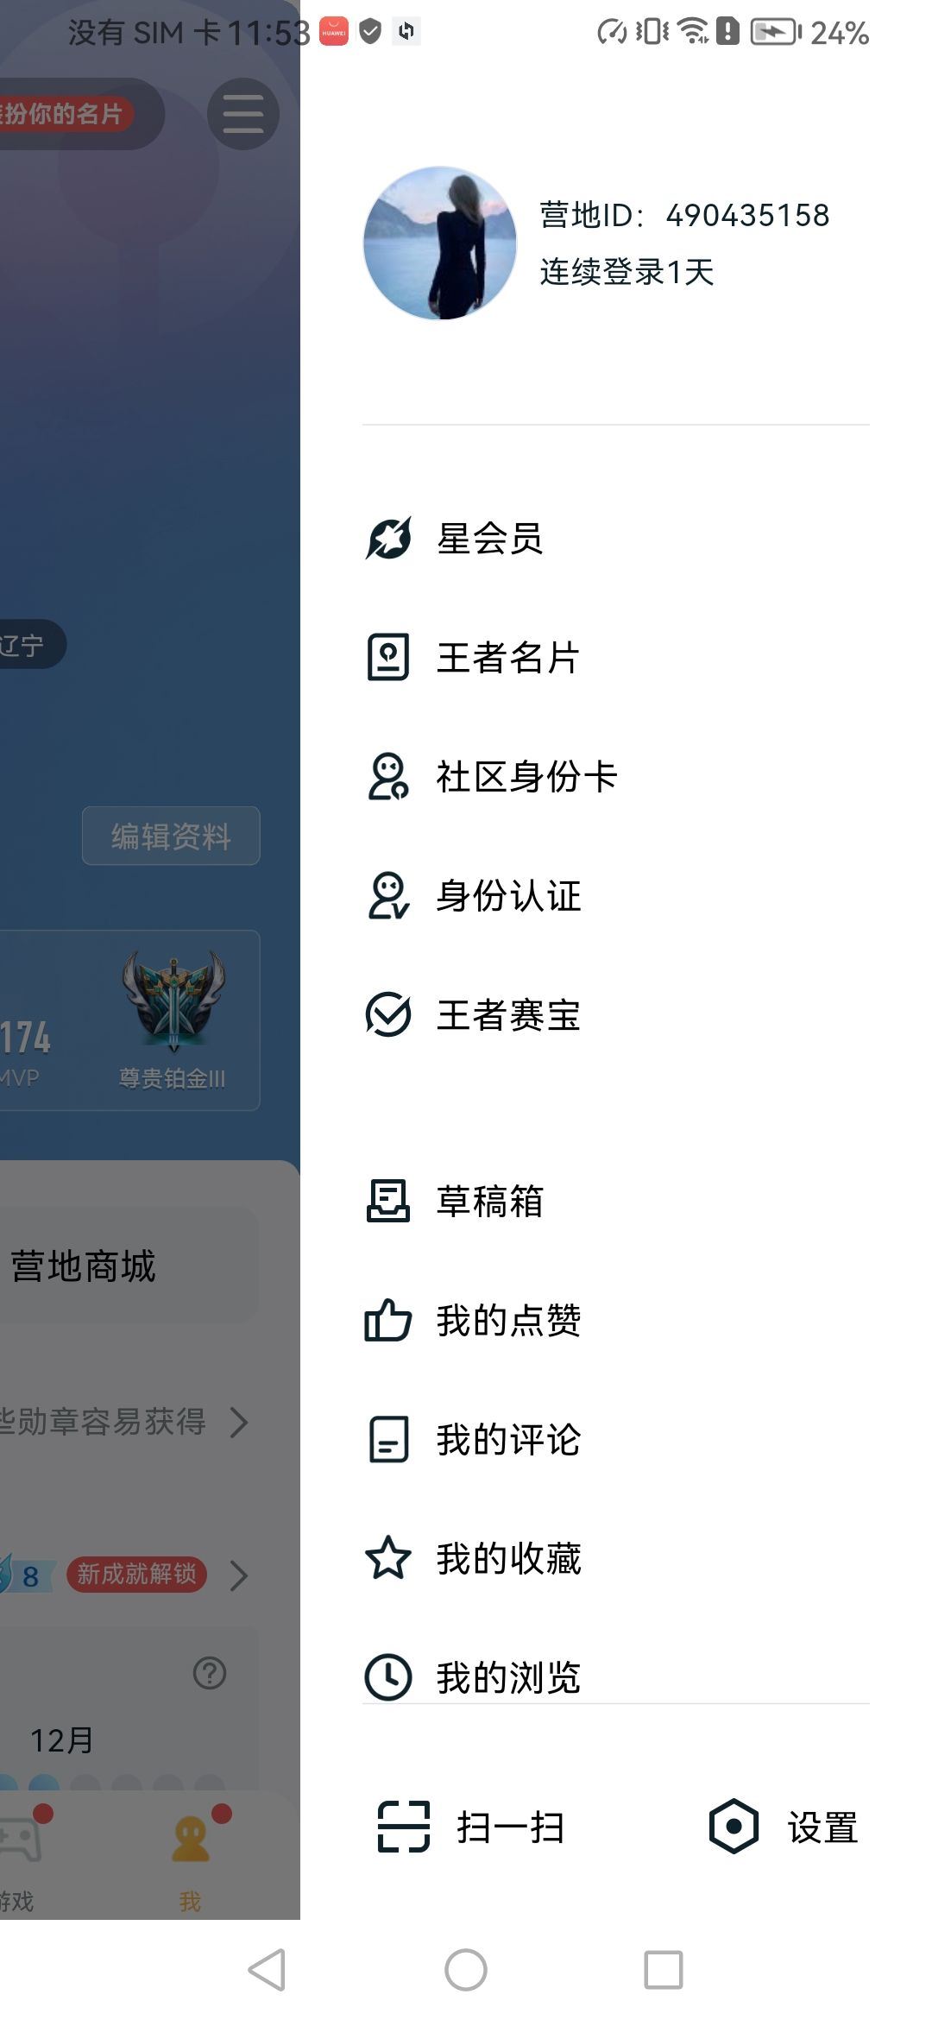932x2020 pixels.
Task: Select the 身份认证 verification icon
Action: [388, 896]
